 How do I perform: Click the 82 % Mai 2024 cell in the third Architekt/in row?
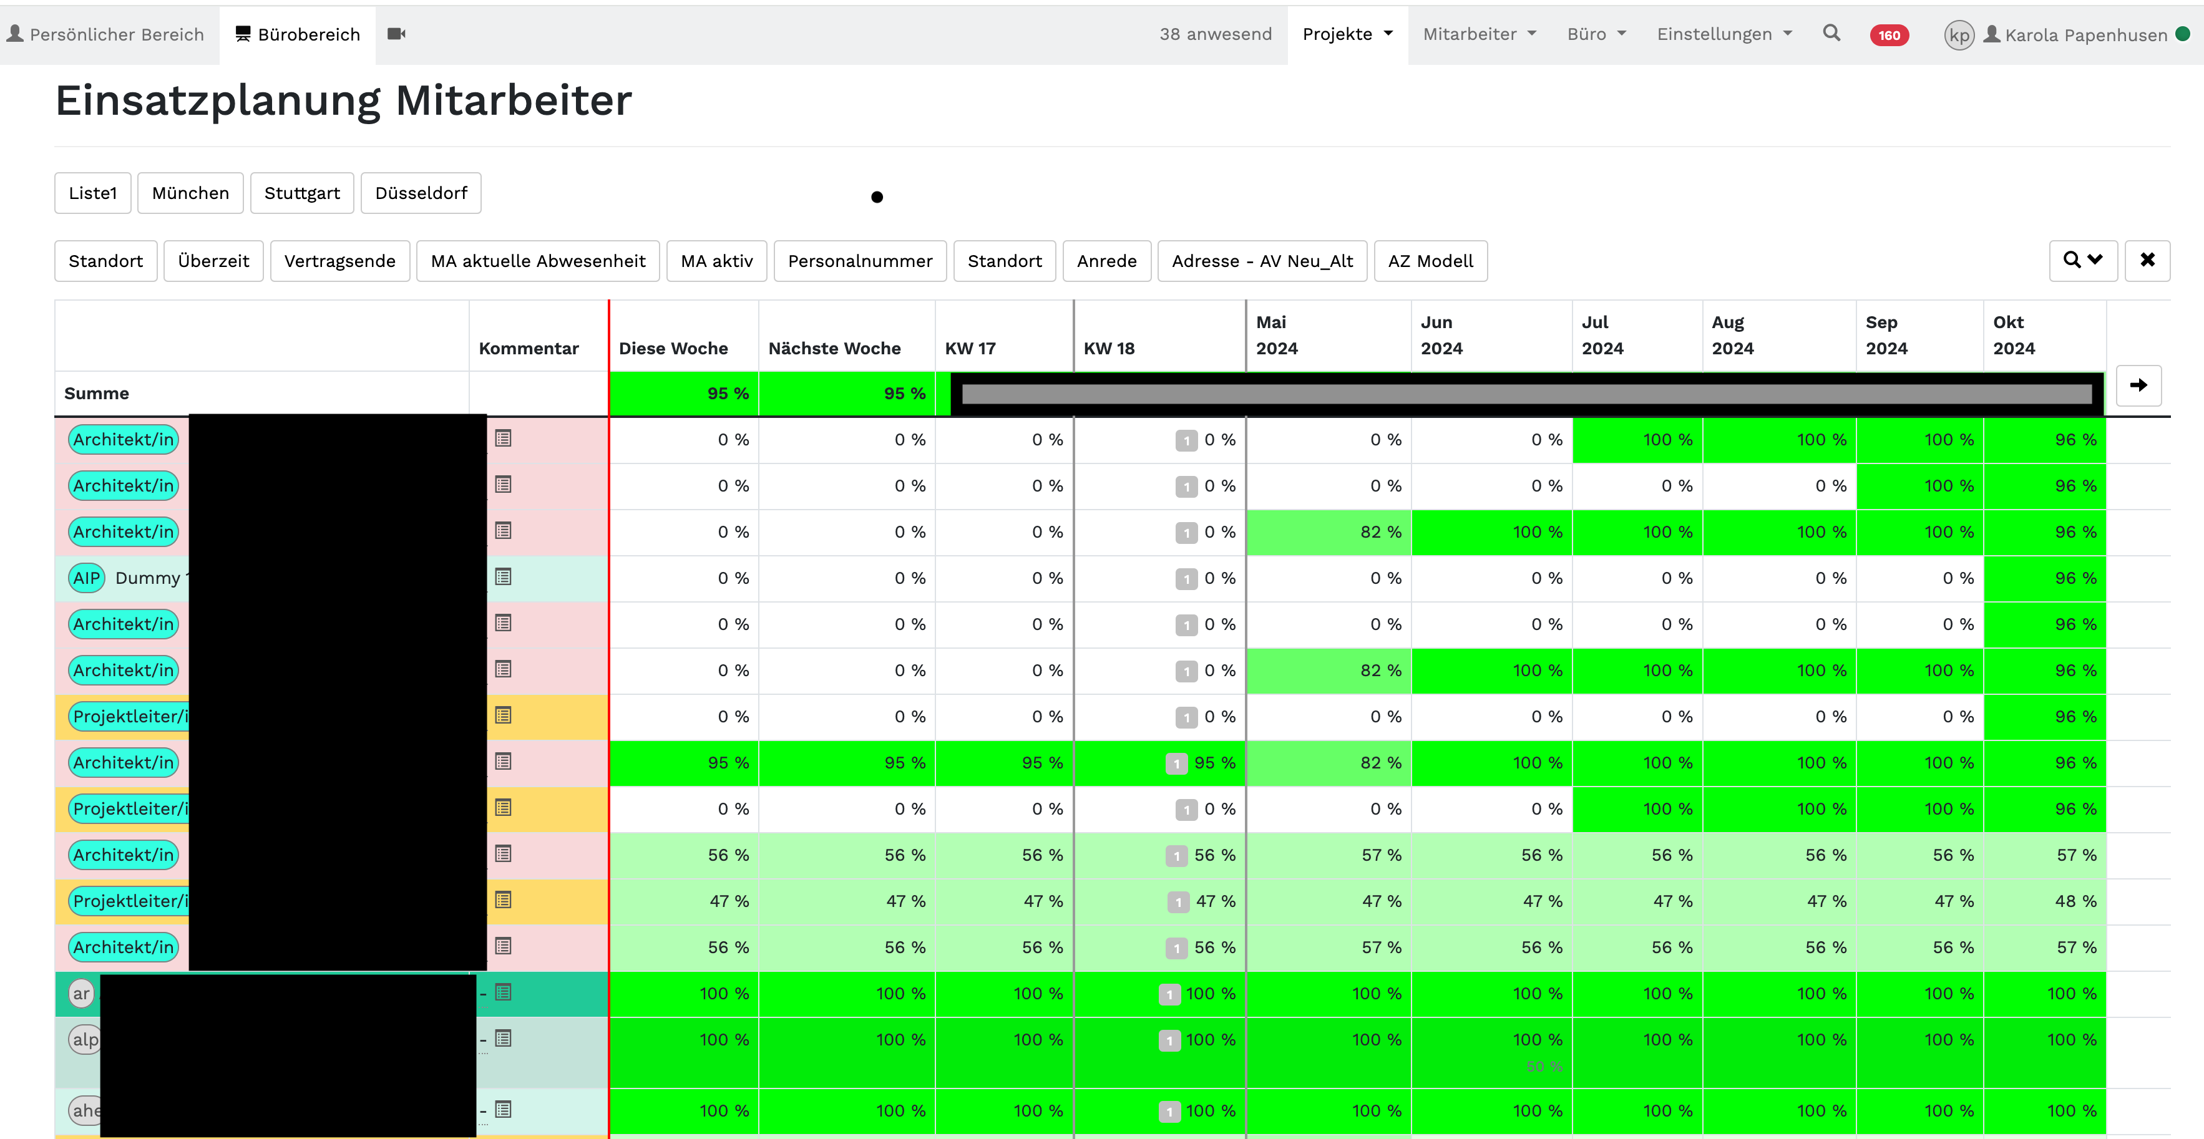[x=1329, y=532]
